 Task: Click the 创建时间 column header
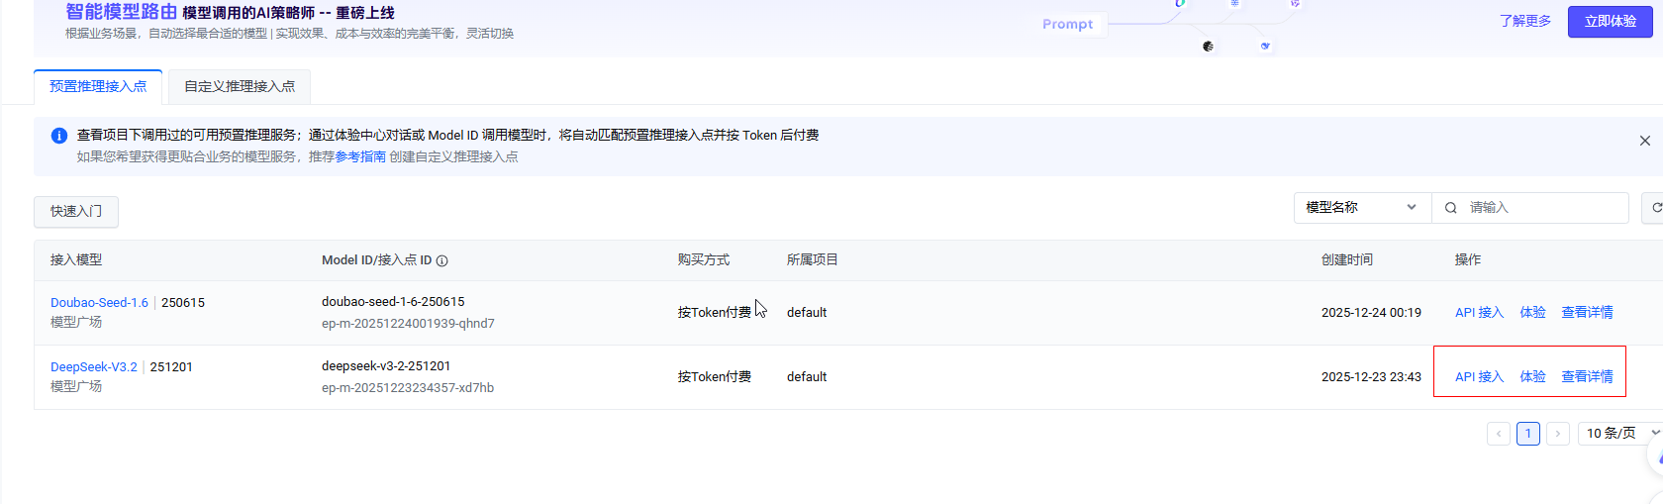click(x=1347, y=260)
